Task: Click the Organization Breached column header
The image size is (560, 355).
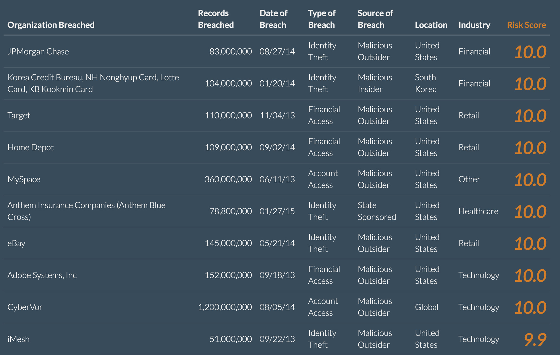Action: pyautogui.click(x=51, y=25)
